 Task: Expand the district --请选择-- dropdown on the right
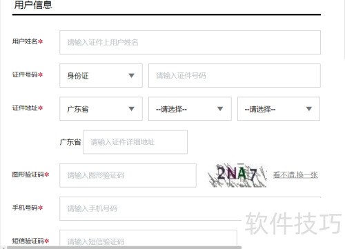click(x=279, y=108)
